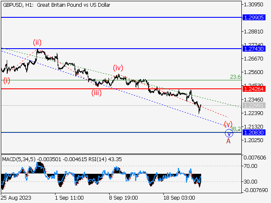Click the red wave label (i)
271x203 pixels.
click(7, 81)
